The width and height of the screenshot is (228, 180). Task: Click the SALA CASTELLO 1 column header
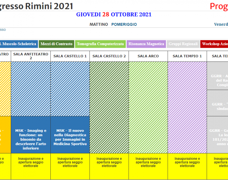pos(70,56)
